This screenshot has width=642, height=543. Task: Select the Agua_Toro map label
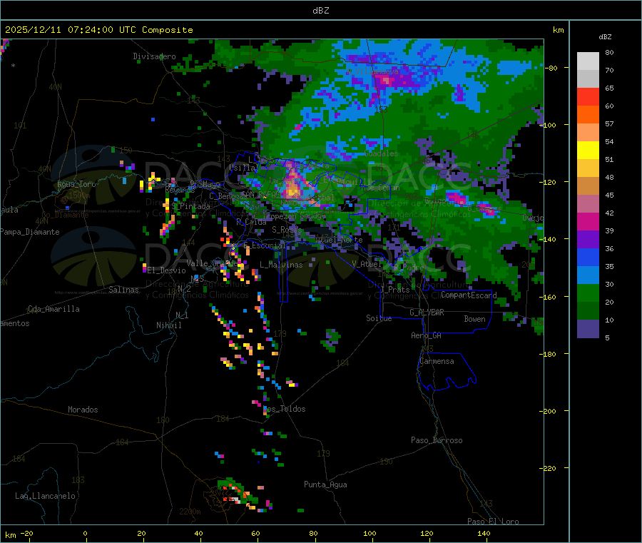76,184
